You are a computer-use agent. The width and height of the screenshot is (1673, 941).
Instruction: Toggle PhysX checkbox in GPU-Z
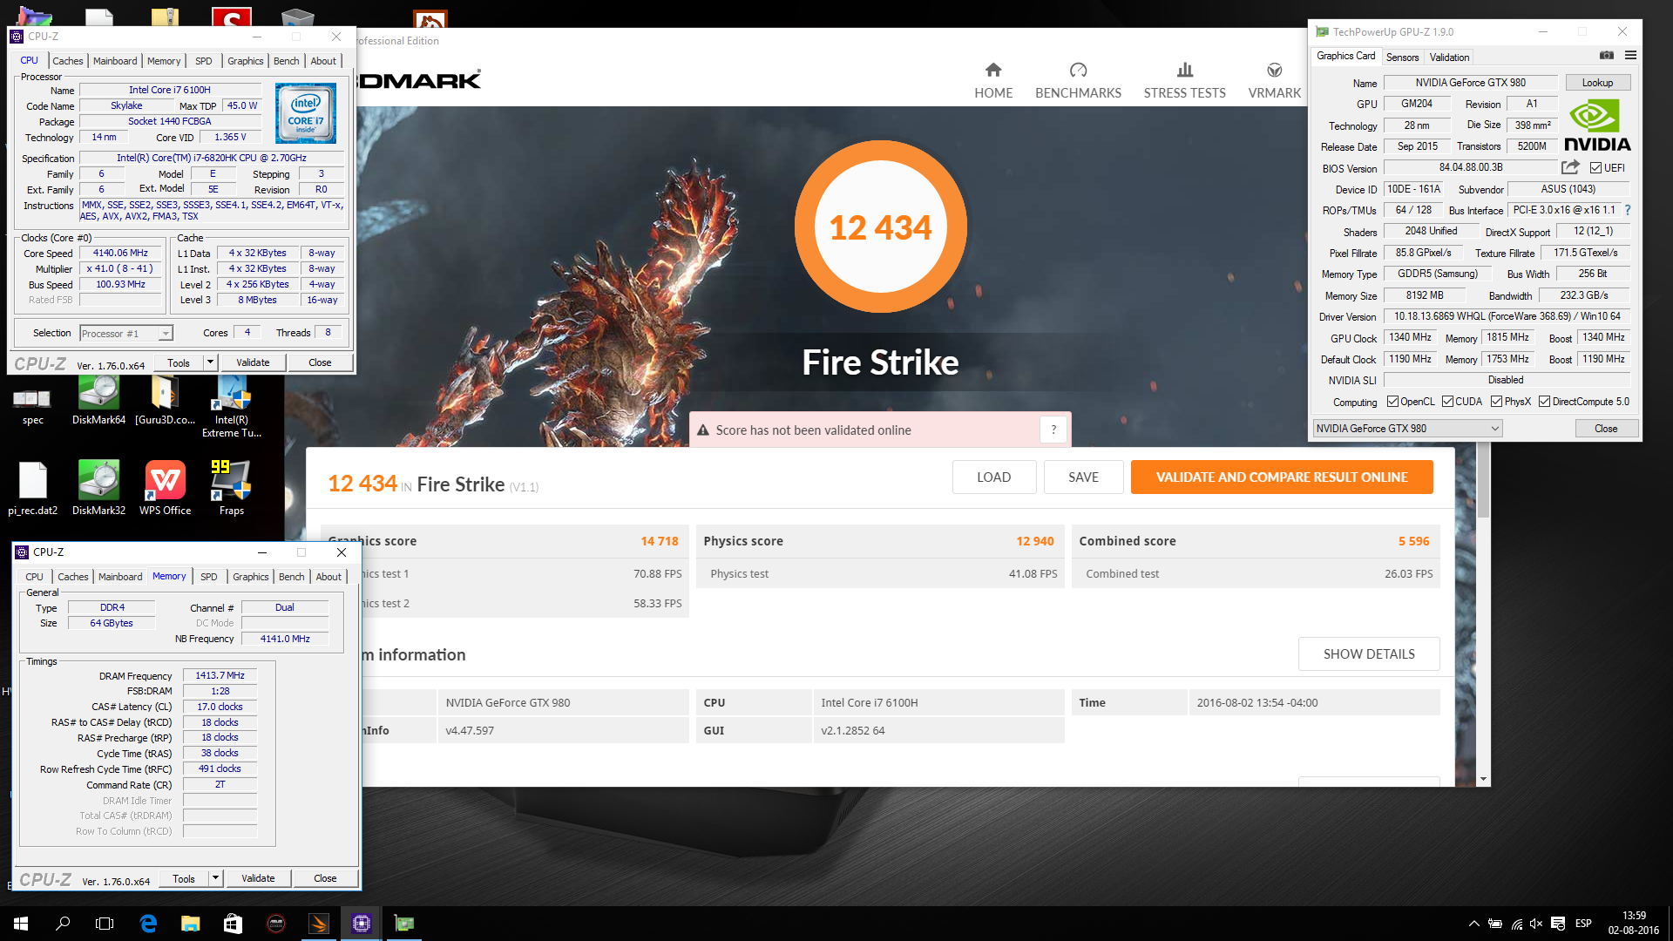1496,402
